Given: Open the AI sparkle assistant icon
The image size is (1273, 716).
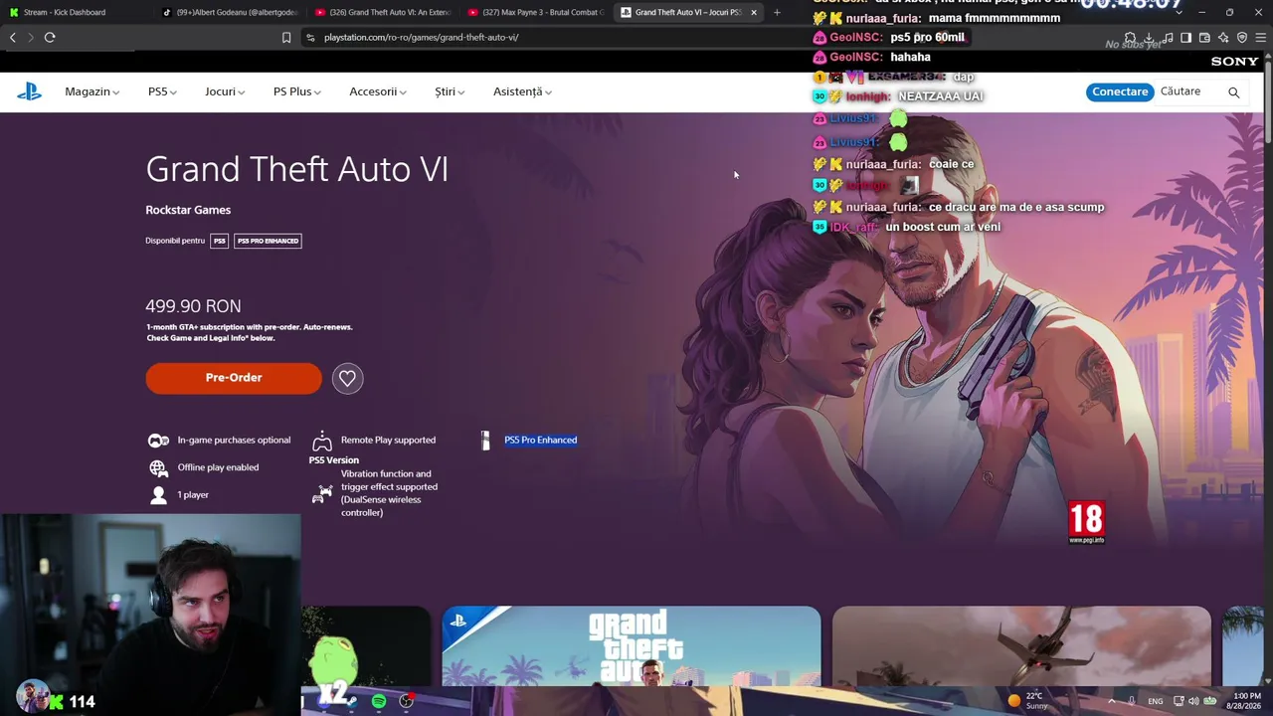Looking at the screenshot, I should pos(1223,38).
